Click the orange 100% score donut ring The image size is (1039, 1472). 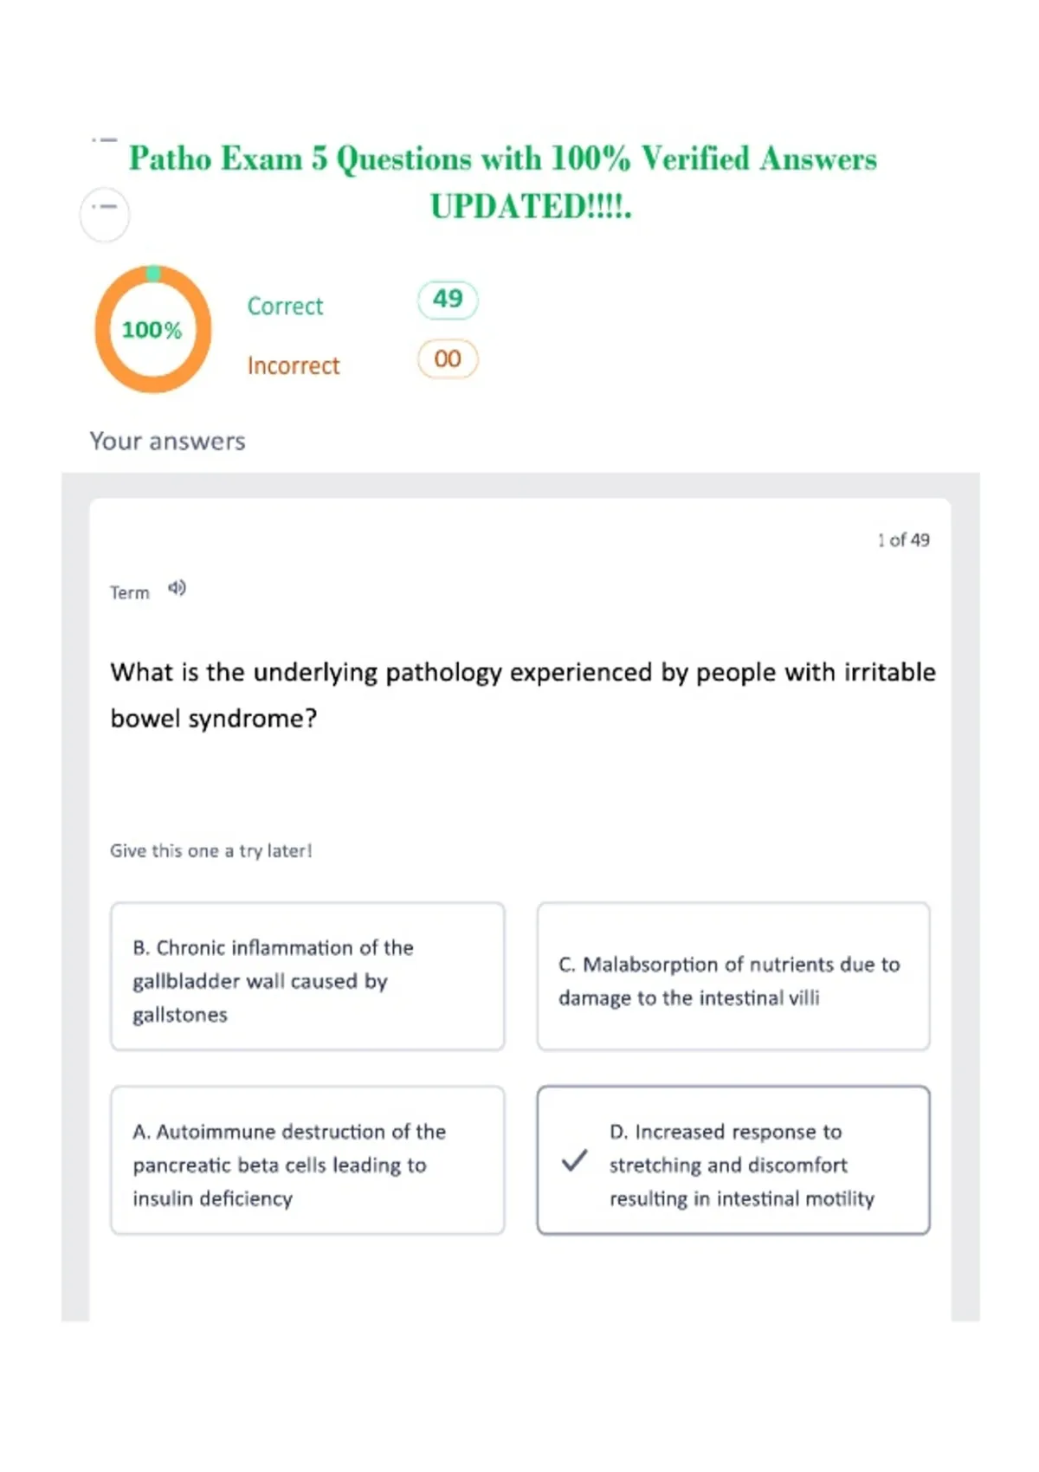pos(153,330)
